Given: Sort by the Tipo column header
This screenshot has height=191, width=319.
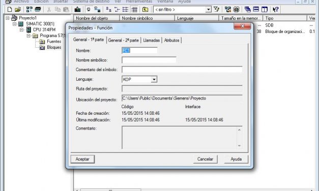Looking at the screenshot, I should (x=285, y=18).
